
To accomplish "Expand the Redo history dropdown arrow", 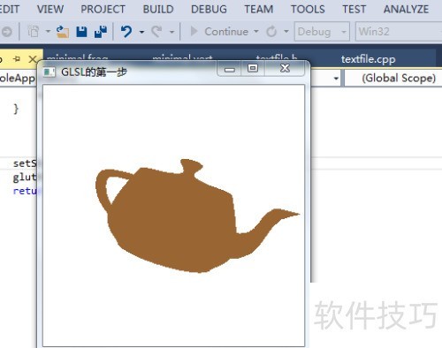I will [x=171, y=32].
